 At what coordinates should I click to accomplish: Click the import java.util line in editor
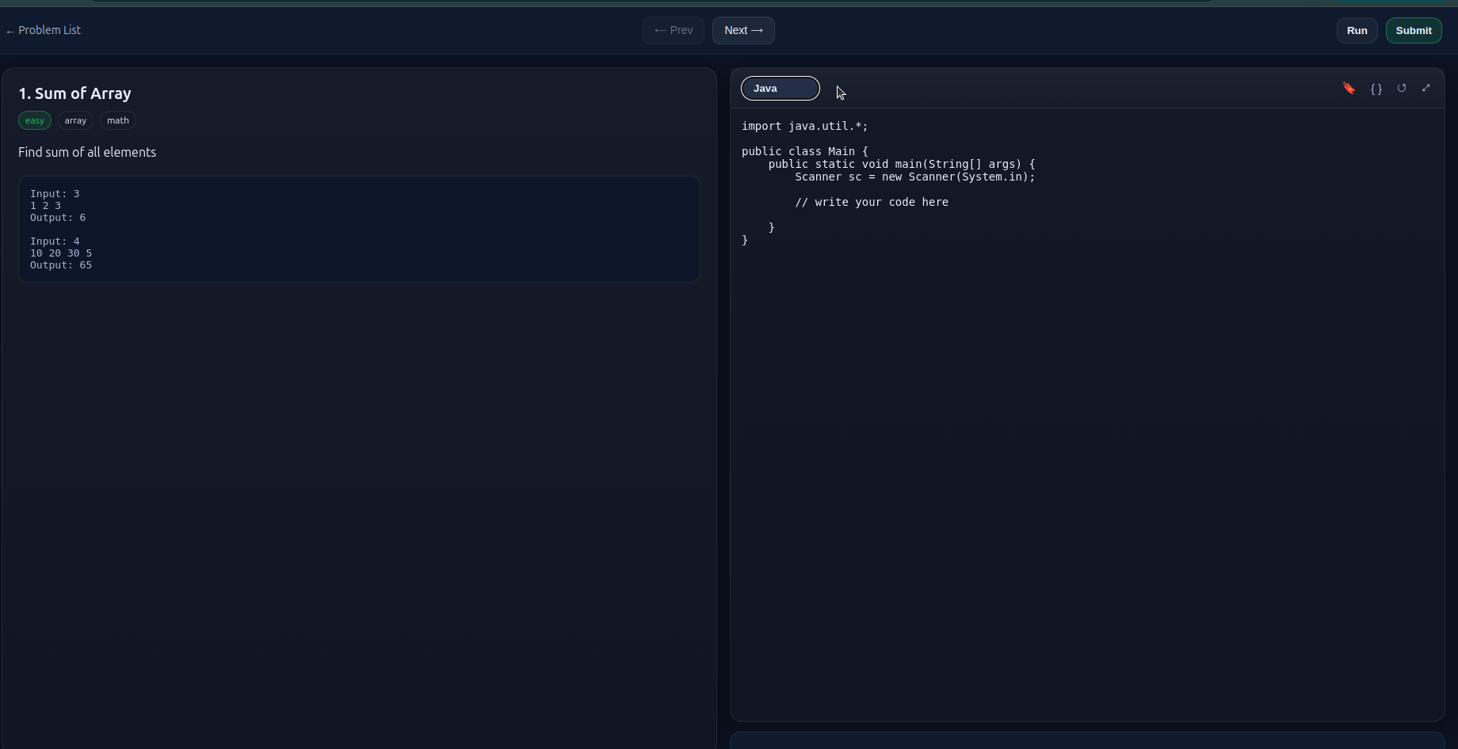805,126
